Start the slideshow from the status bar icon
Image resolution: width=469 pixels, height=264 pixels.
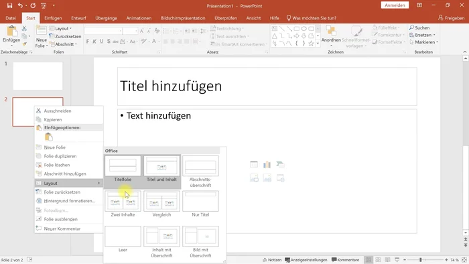tap(397, 260)
